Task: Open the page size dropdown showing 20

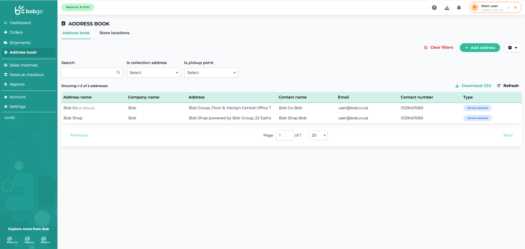Action: [x=318, y=135]
